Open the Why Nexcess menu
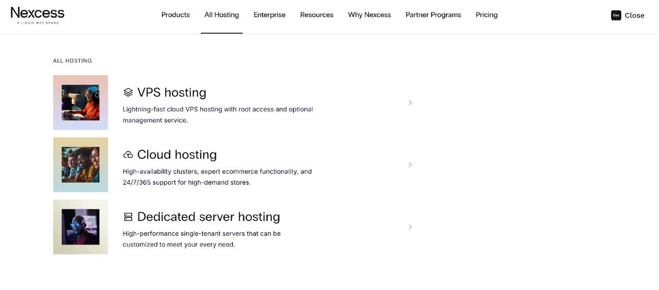This screenshot has width=659, height=290. [x=370, y=15]
